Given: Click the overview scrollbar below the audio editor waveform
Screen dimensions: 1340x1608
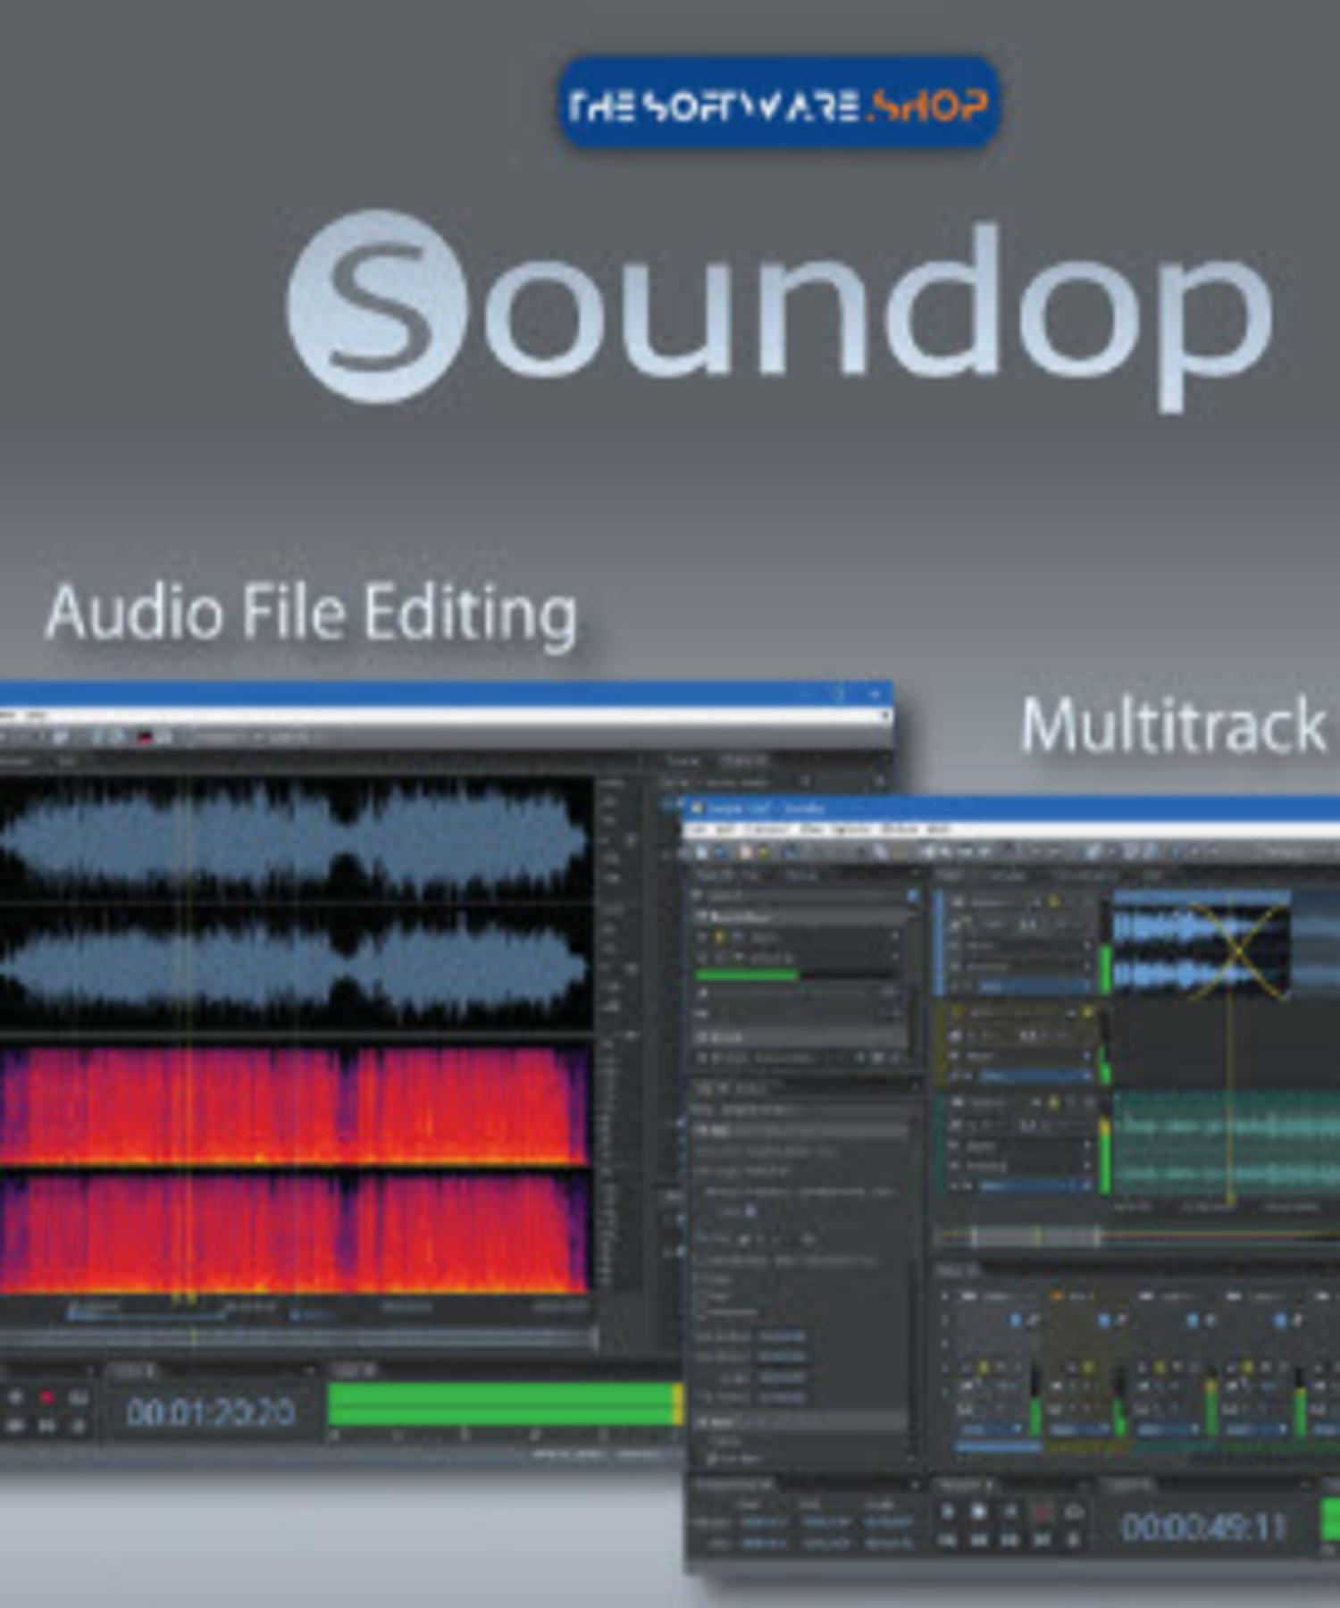Looking at the screenshot, I should [x=297, y=1336].
